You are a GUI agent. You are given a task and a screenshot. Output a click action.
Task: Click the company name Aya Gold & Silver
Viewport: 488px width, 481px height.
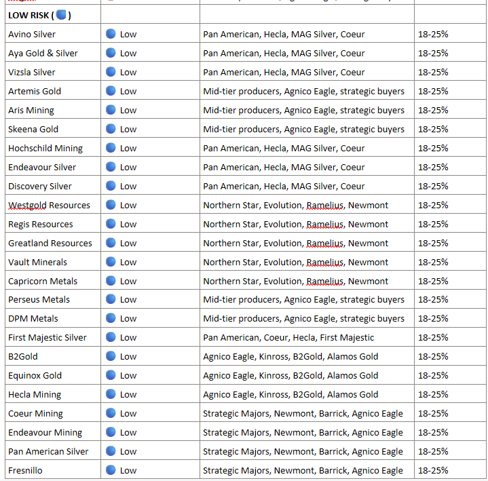[43, 53]
